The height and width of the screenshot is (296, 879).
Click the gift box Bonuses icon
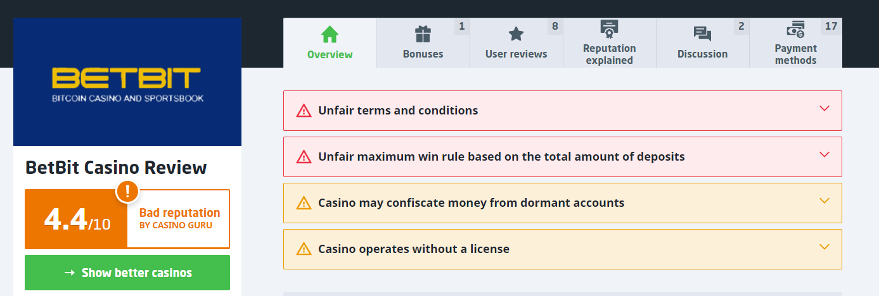click(x=423, y=34)
